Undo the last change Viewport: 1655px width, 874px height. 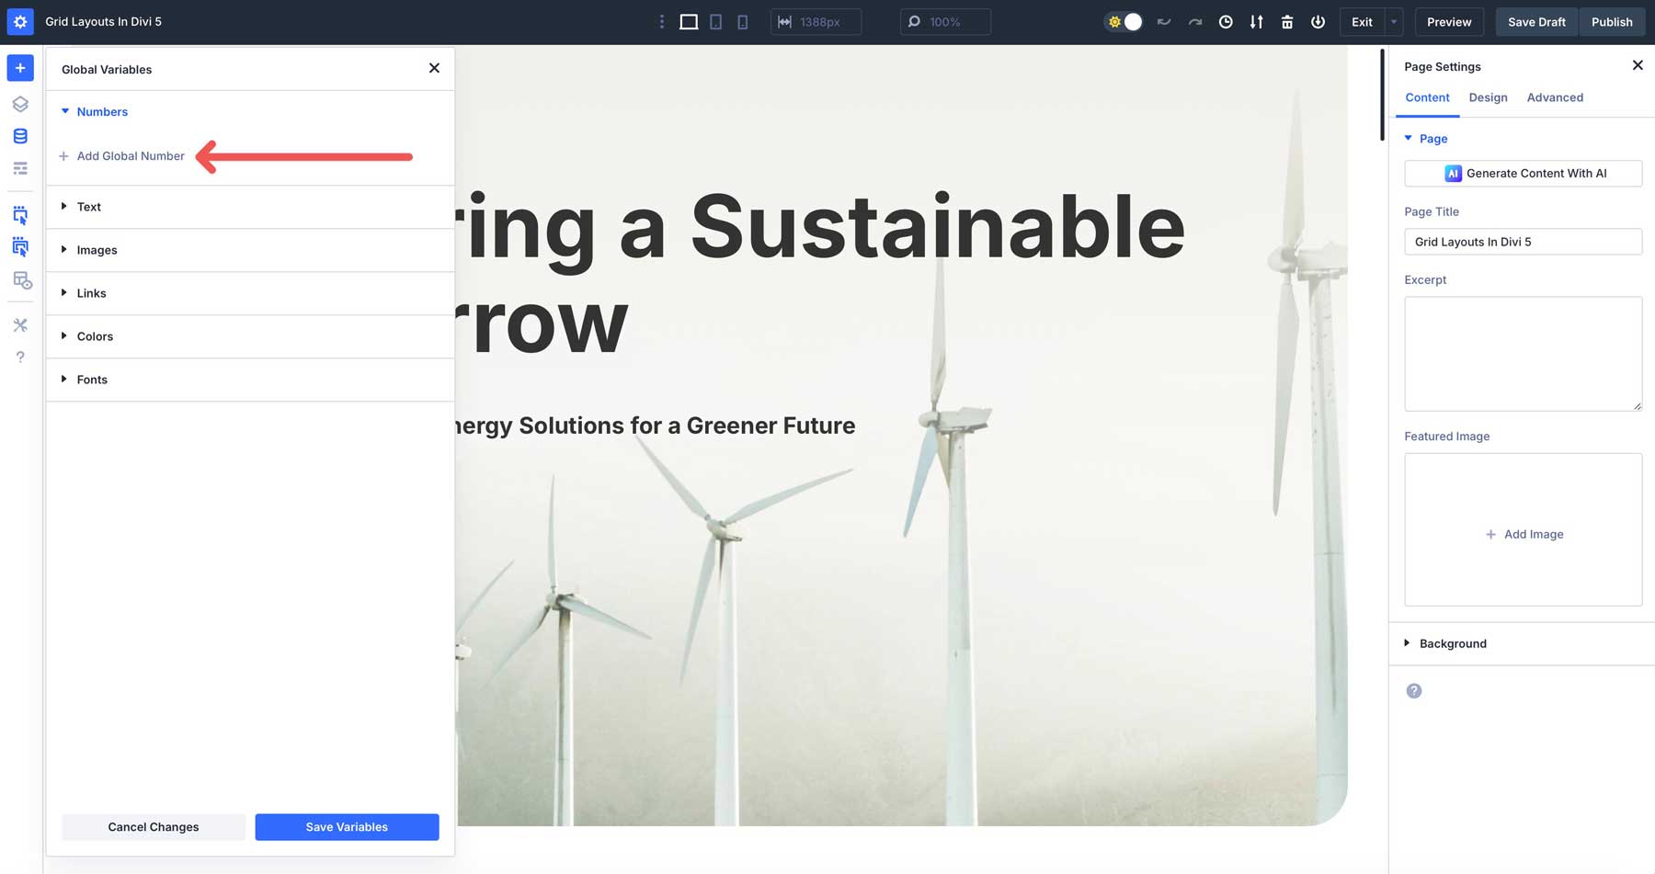1164,21
